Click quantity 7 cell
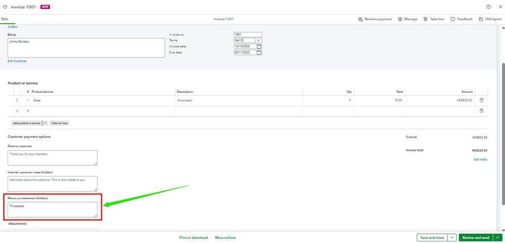Image resolution: width=505 pixels, height=243 pixels. (328, 100)
